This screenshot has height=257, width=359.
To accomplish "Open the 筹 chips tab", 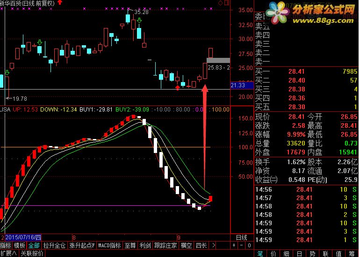I will tap(352, 253).
